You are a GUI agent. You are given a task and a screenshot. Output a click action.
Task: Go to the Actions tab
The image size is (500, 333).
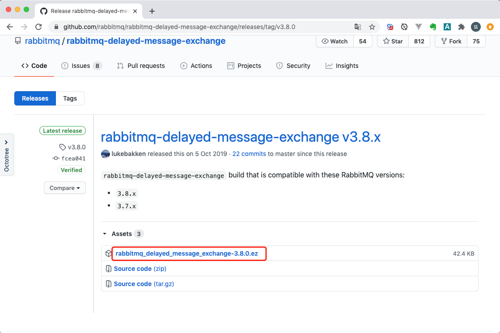tap(196, 66)
